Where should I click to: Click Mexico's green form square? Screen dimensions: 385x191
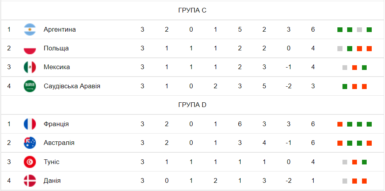point(364,67)
